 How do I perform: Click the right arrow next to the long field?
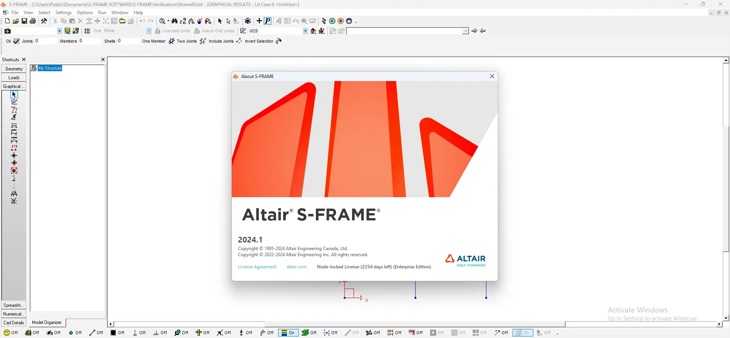474,31
